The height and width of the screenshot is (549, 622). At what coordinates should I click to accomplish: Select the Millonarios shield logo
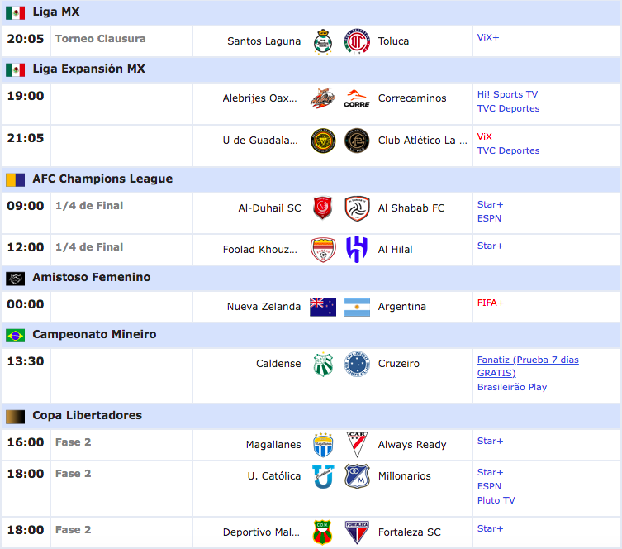tap(357, 476)
